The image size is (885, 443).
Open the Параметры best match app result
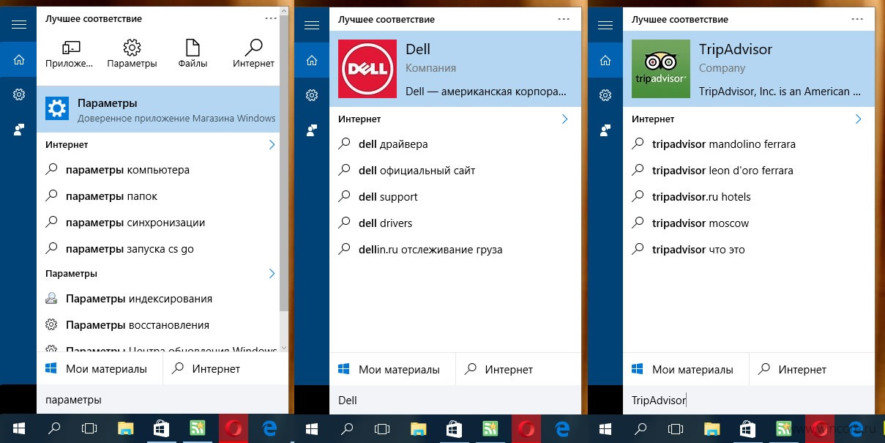click(158, 110)
